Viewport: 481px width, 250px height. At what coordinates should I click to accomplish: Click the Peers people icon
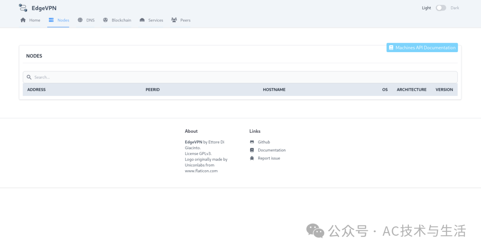pyautogui.click(x=174, y=20)
